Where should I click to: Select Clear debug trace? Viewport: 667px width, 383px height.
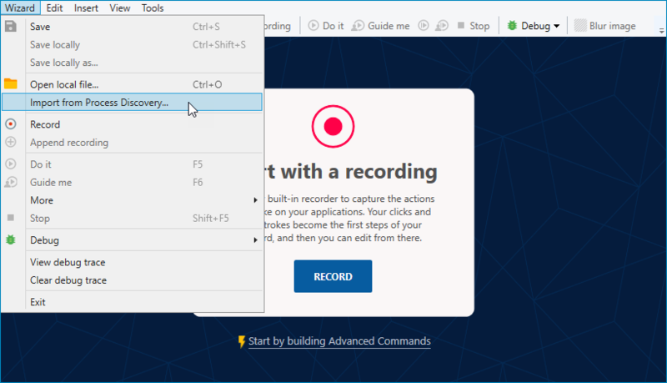pyautogui.click(x=132, y=280)
